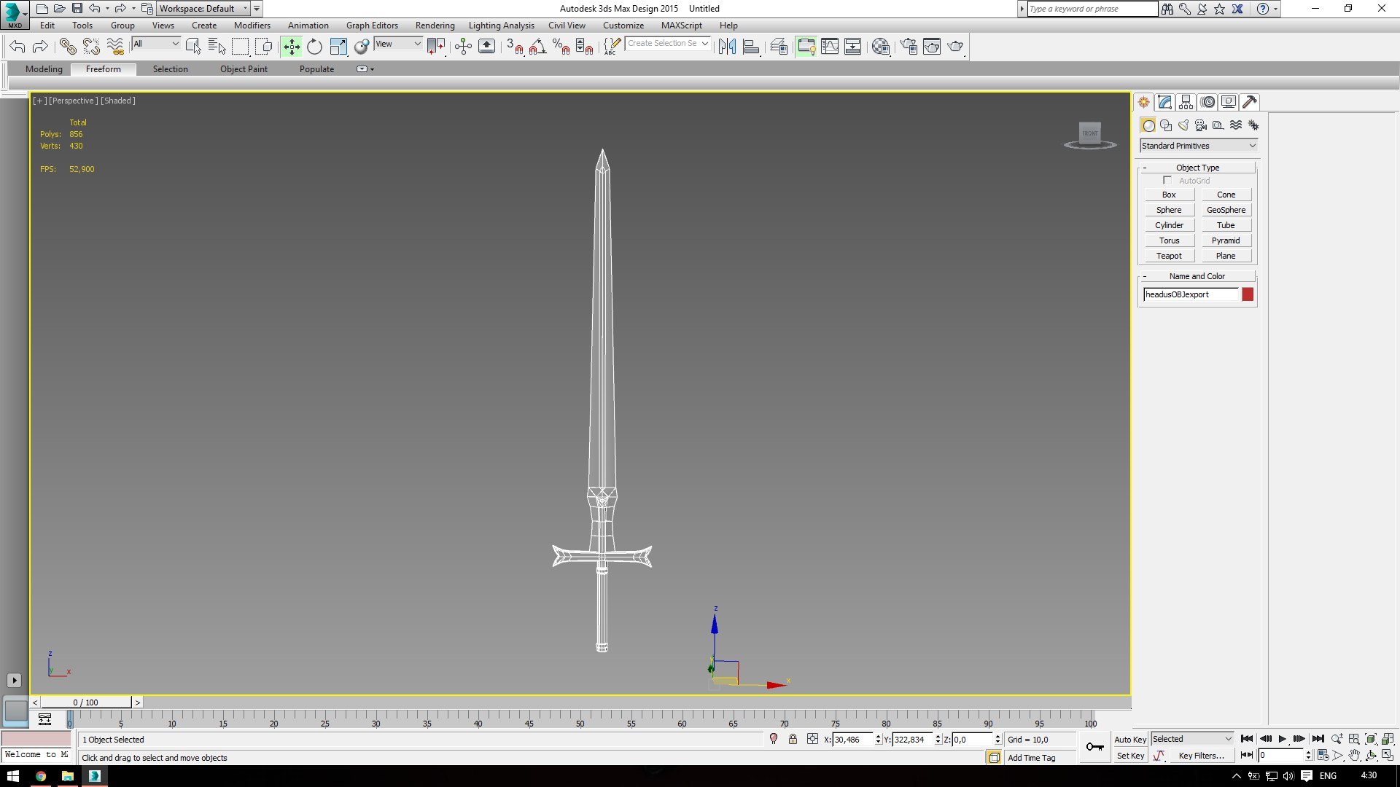Select the Lights category icon
Viewport: 1400px width, 787px height.
pyautogui.click(x=1183, y=125)
